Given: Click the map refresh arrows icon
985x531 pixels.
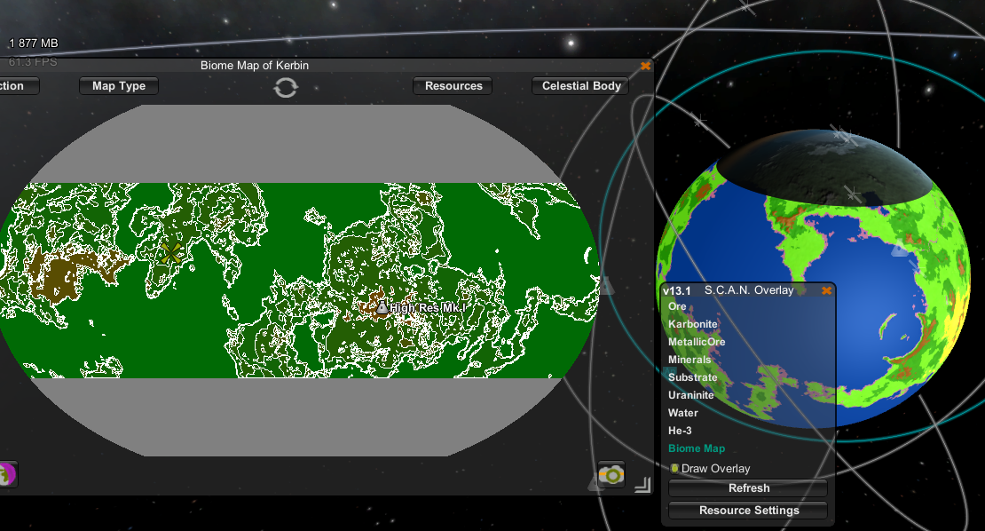Looking at the screenshot, I should [x=285, y=87].
